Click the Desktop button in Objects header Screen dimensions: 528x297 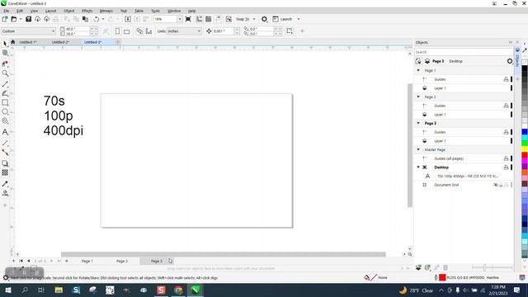point(455,61)
